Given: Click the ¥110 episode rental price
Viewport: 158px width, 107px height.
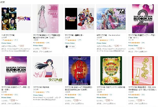Looking at the screenshot, I should (21, 46).
